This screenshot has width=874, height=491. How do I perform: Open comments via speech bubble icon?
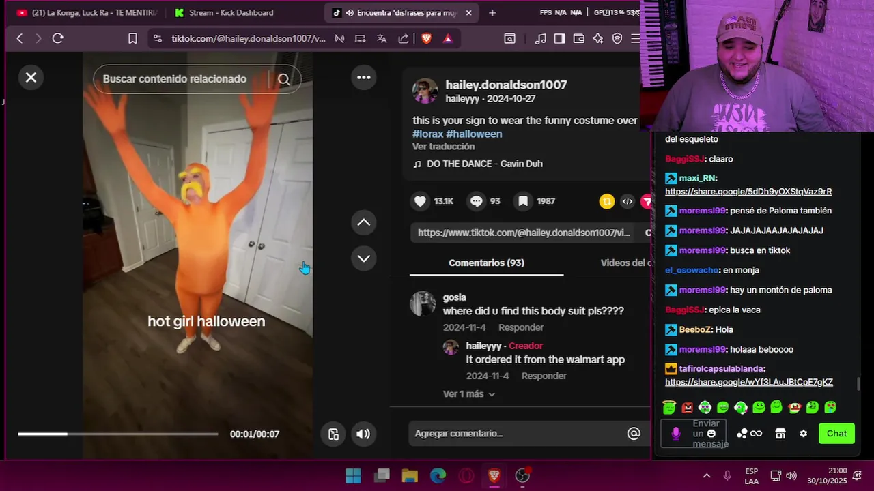point(477,201)
